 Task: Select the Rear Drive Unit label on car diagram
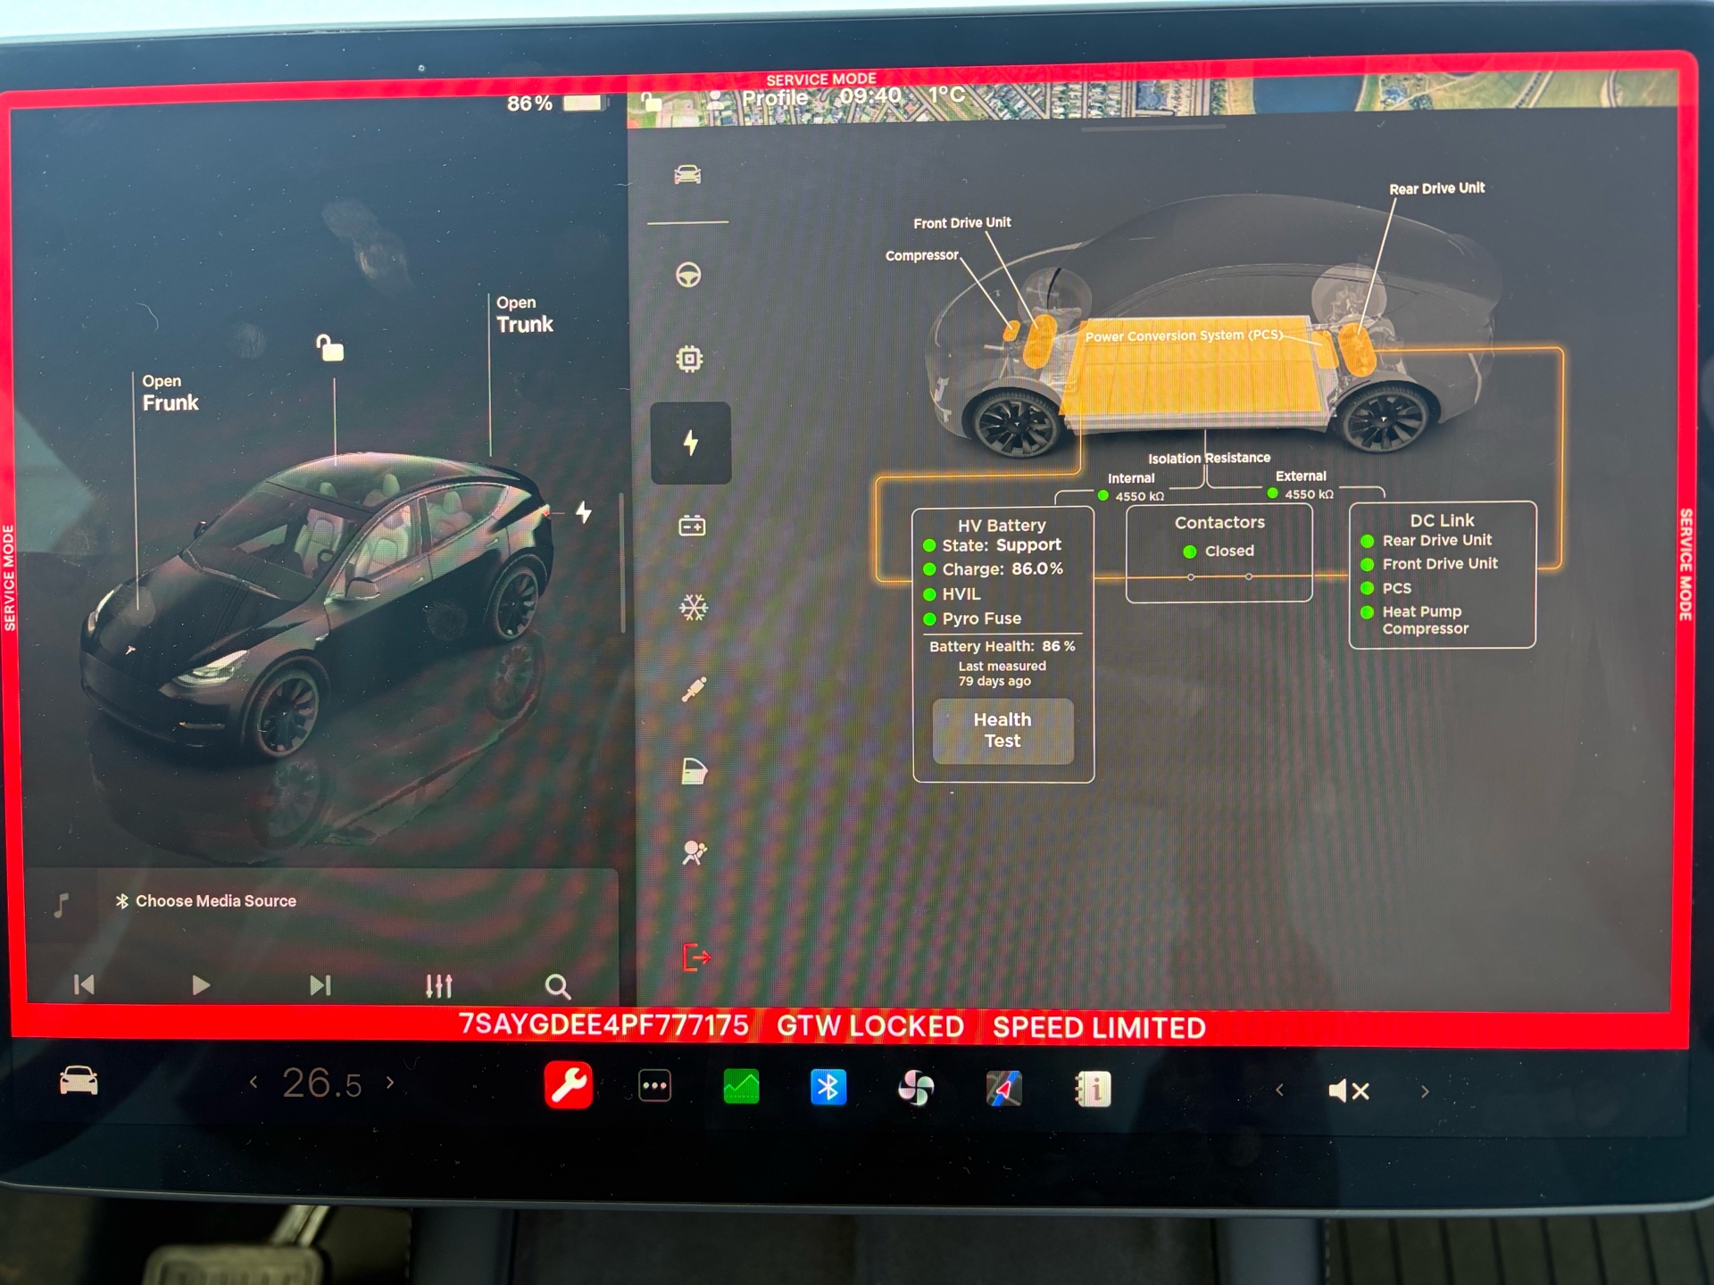pos(1437,188)
